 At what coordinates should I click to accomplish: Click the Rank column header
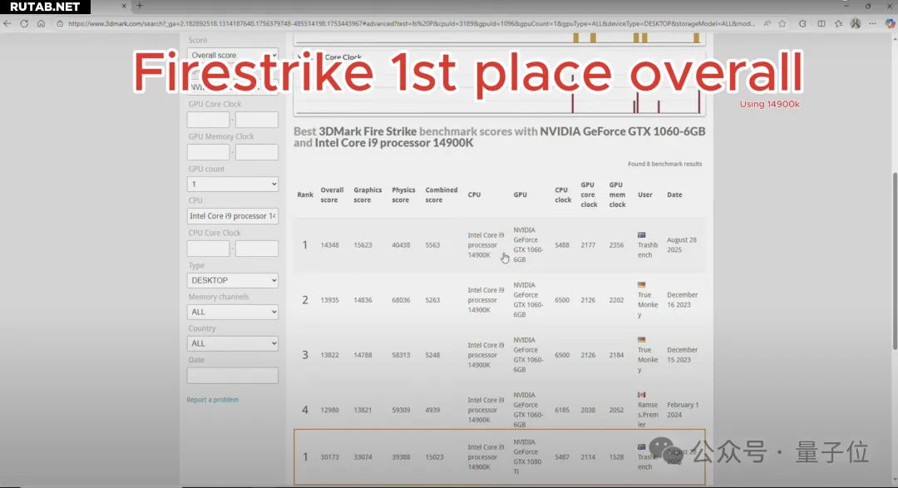[305, 195]
